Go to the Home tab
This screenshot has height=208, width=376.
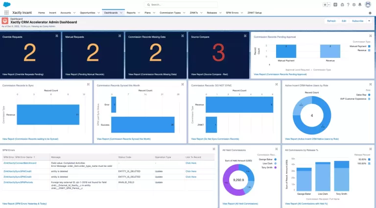42,13
